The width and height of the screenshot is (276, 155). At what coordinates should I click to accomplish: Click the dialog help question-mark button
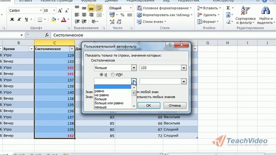[169, 45]
